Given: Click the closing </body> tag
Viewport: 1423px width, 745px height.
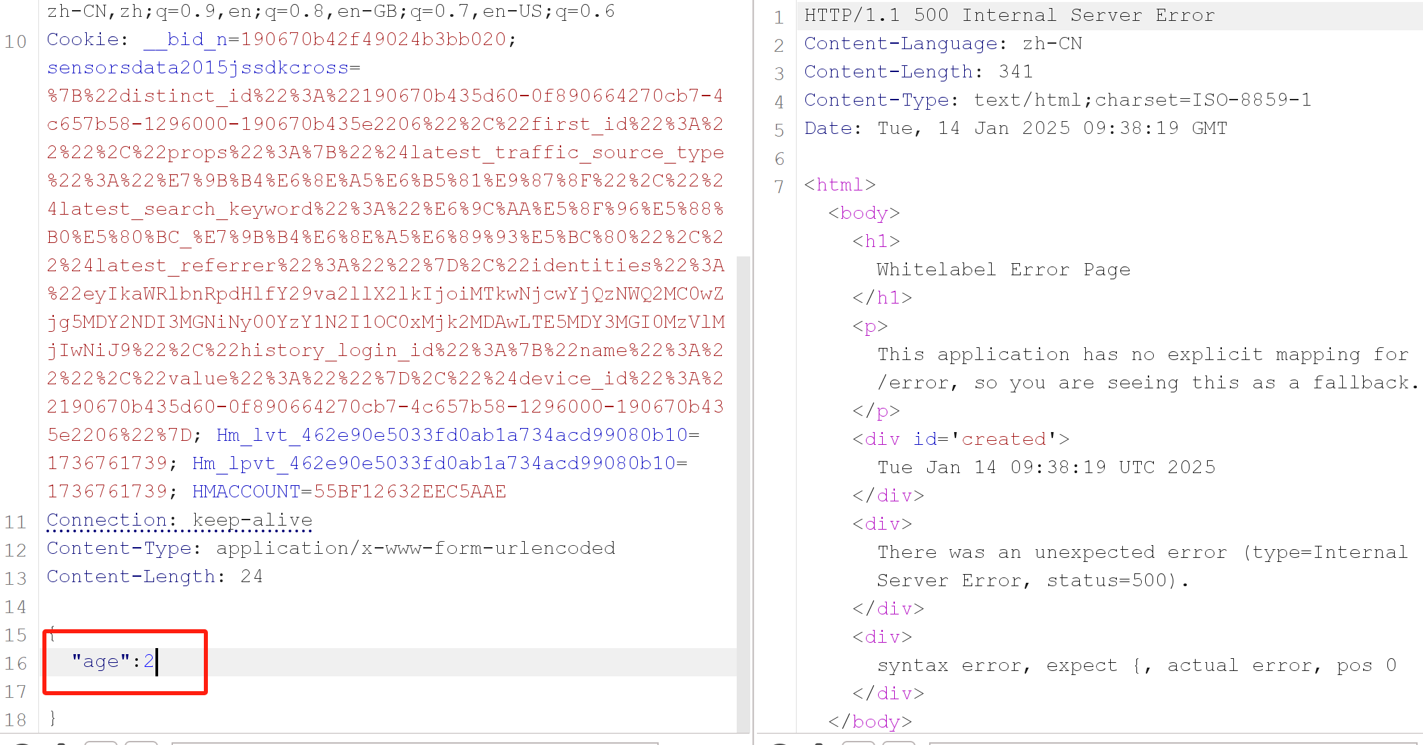Looking at the screenshot, I should 870,722.
